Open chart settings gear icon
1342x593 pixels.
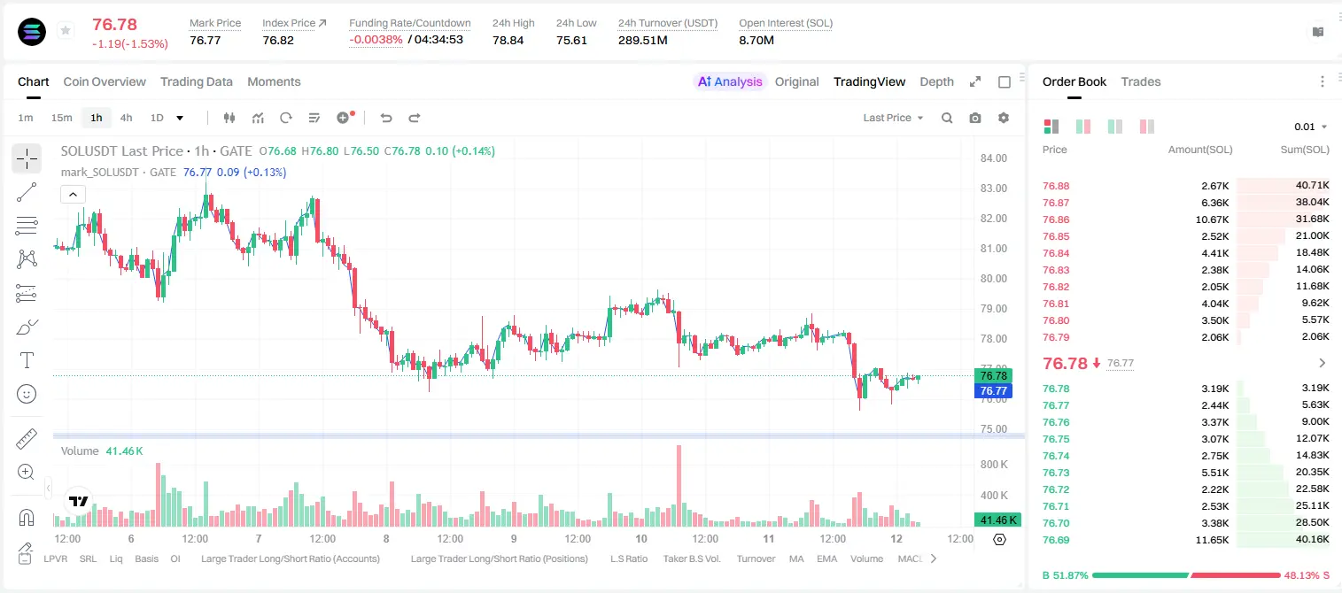click(x=1004, y=118)
